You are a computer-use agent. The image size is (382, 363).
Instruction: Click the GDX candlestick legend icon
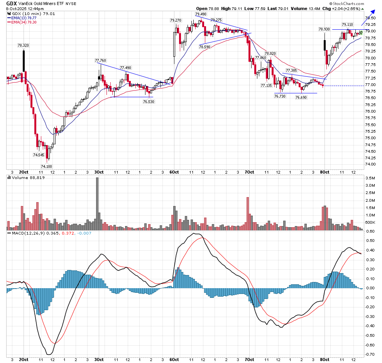(x=9, y=14)
